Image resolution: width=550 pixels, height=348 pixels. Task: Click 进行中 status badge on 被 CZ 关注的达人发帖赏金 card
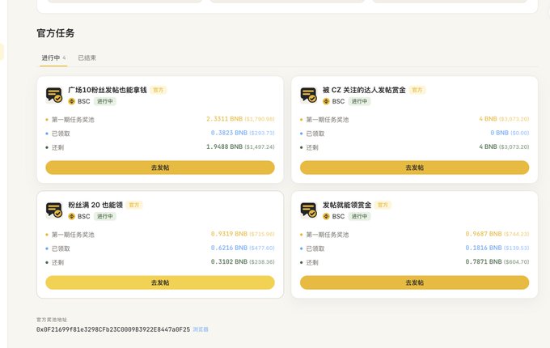point(360,101)
